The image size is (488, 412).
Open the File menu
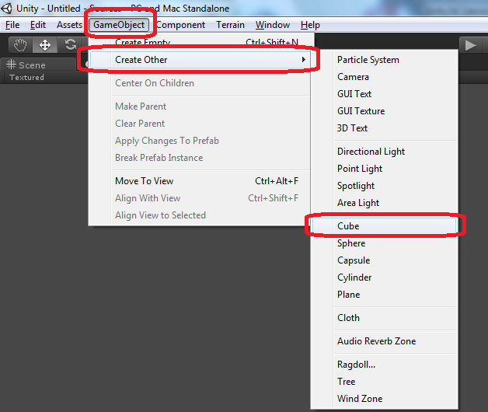tap(12, 25)
